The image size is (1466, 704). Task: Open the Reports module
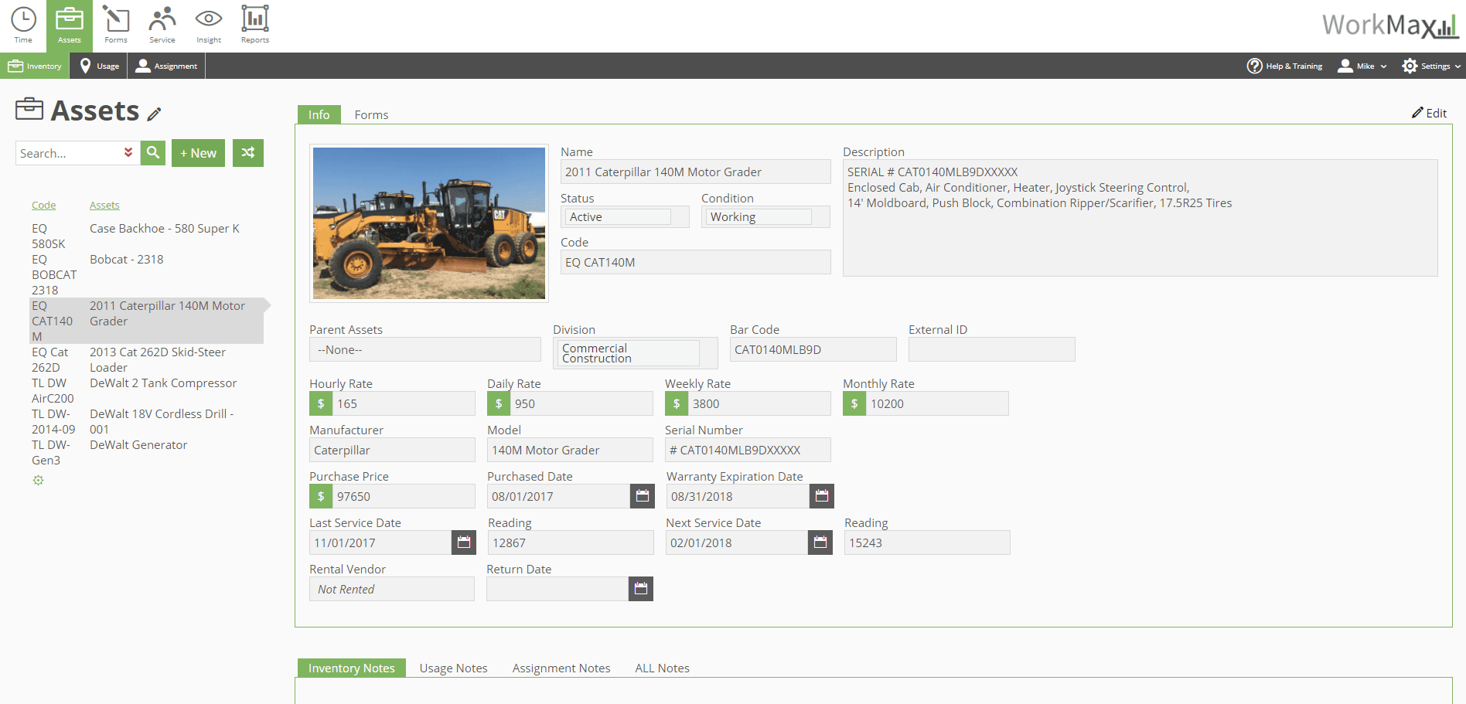(x=254, y=23)
